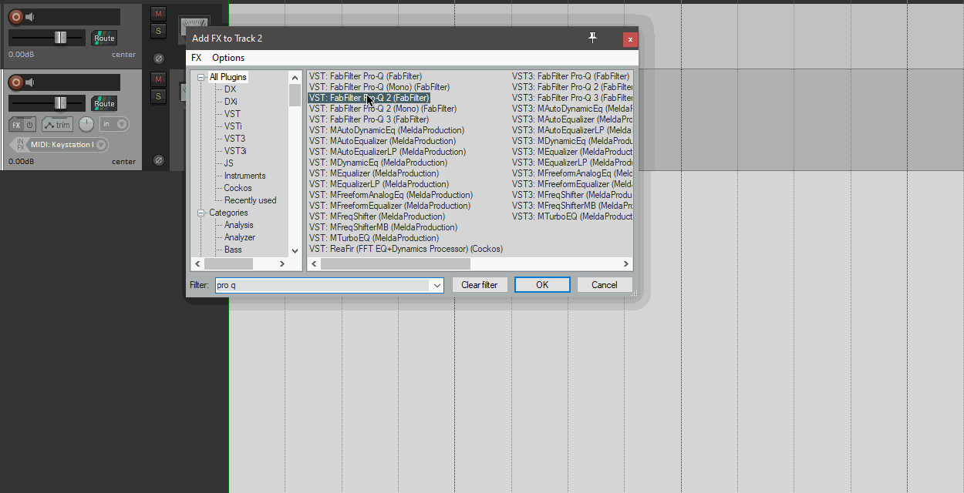Select Instruments in plugin tree

(x=245, y=176)
